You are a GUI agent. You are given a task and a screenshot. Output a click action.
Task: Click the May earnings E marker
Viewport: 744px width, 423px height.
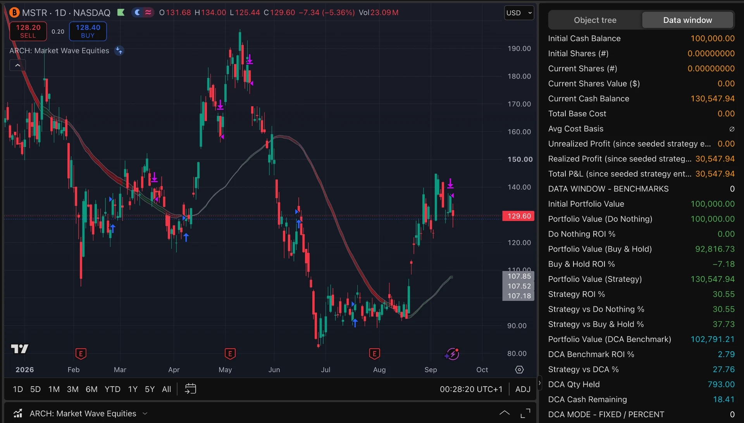click(230, 354)
